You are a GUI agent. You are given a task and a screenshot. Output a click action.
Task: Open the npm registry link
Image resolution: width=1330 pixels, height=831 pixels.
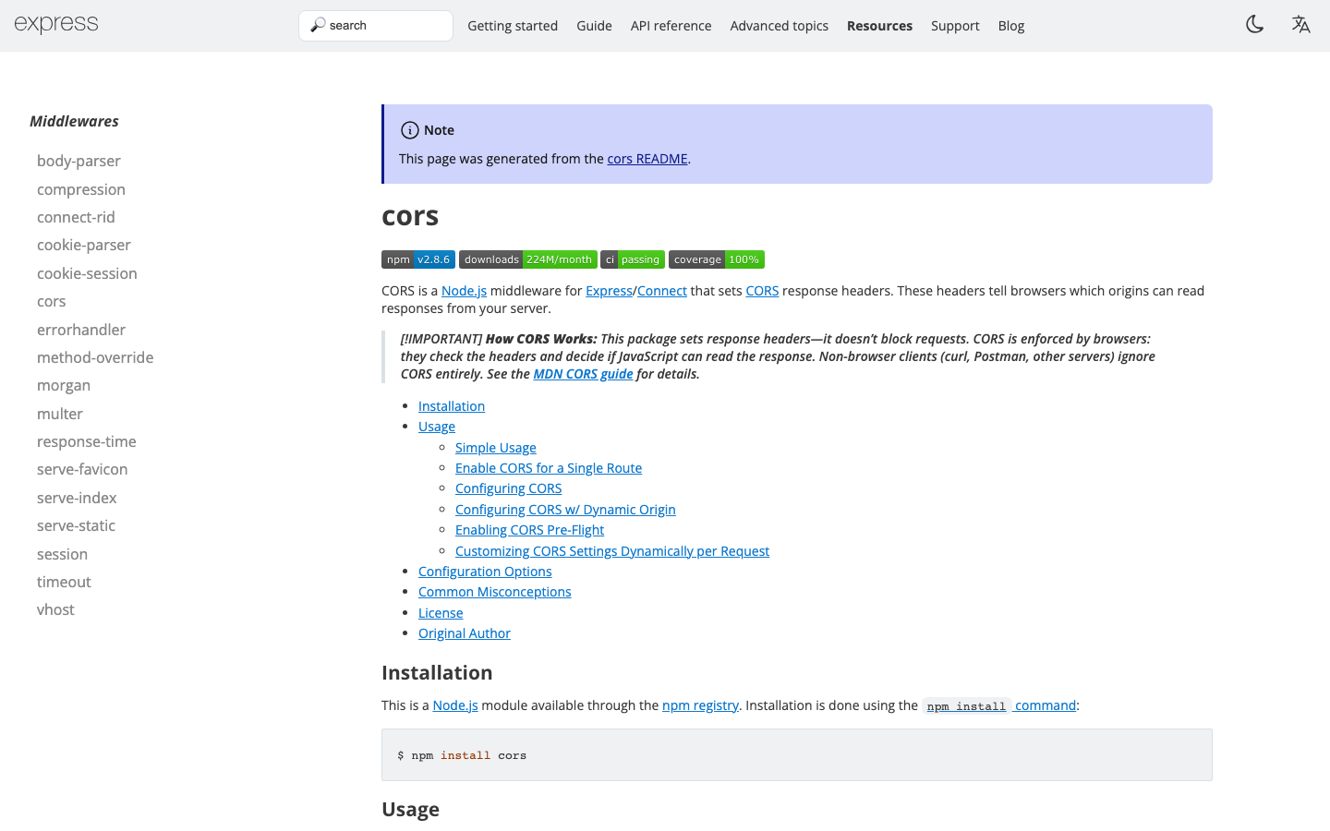(700, 705)
